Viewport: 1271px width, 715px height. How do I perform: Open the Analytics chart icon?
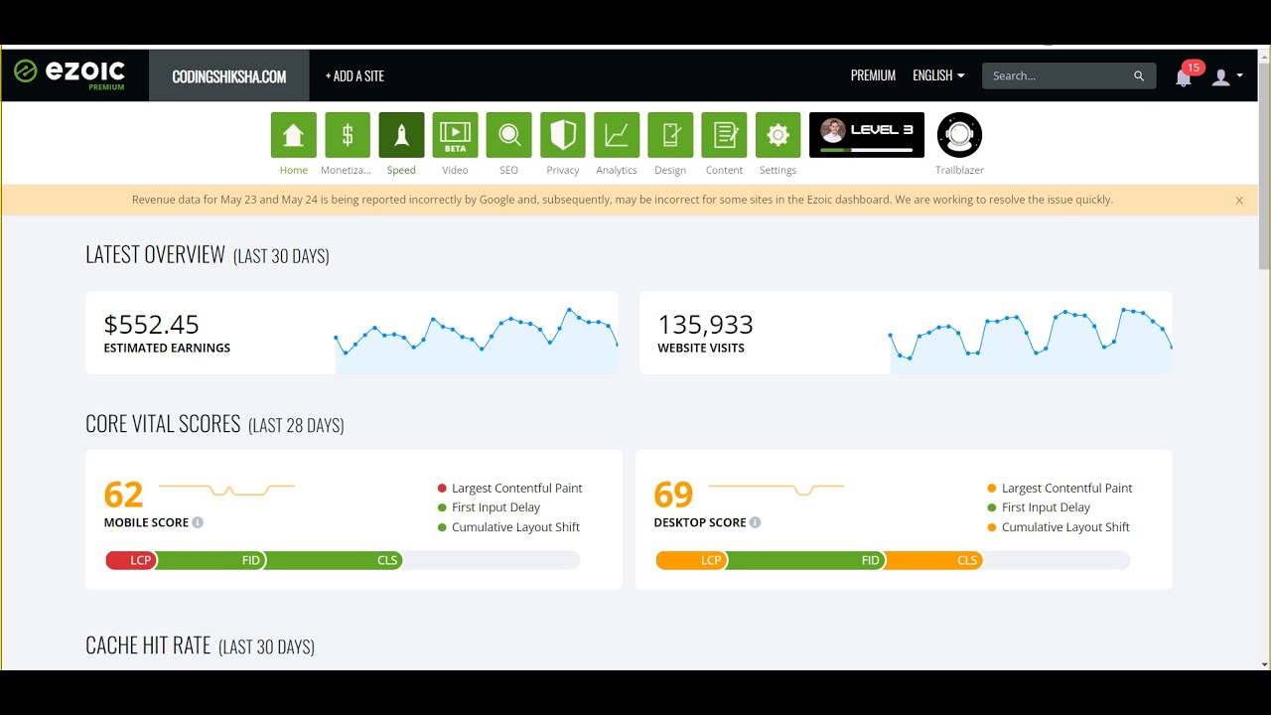[617, 135]
